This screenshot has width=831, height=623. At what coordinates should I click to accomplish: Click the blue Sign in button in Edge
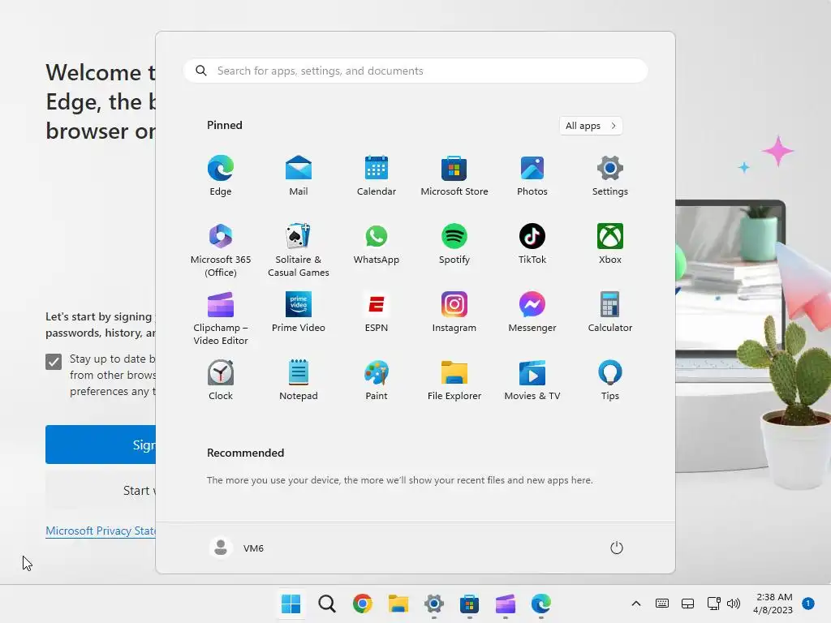101,445
